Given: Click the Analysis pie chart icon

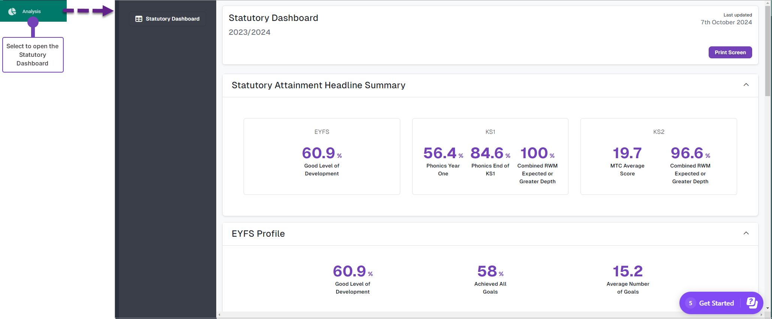Looking at the screenshot, I should (x=12, y=12).
